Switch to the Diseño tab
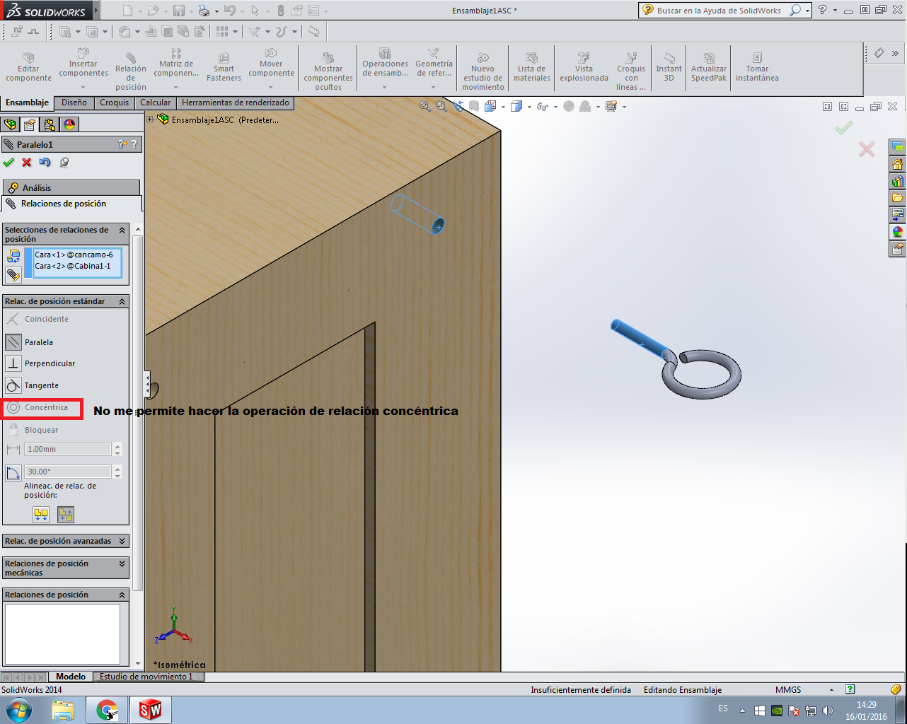Image resolution: width=907 pixels, height=724 pixels. 74,103
